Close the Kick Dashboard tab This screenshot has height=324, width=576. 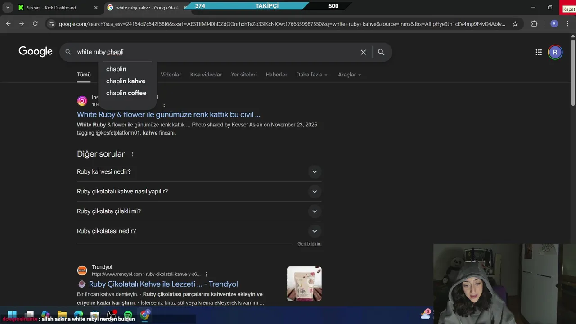coord(96,8)
